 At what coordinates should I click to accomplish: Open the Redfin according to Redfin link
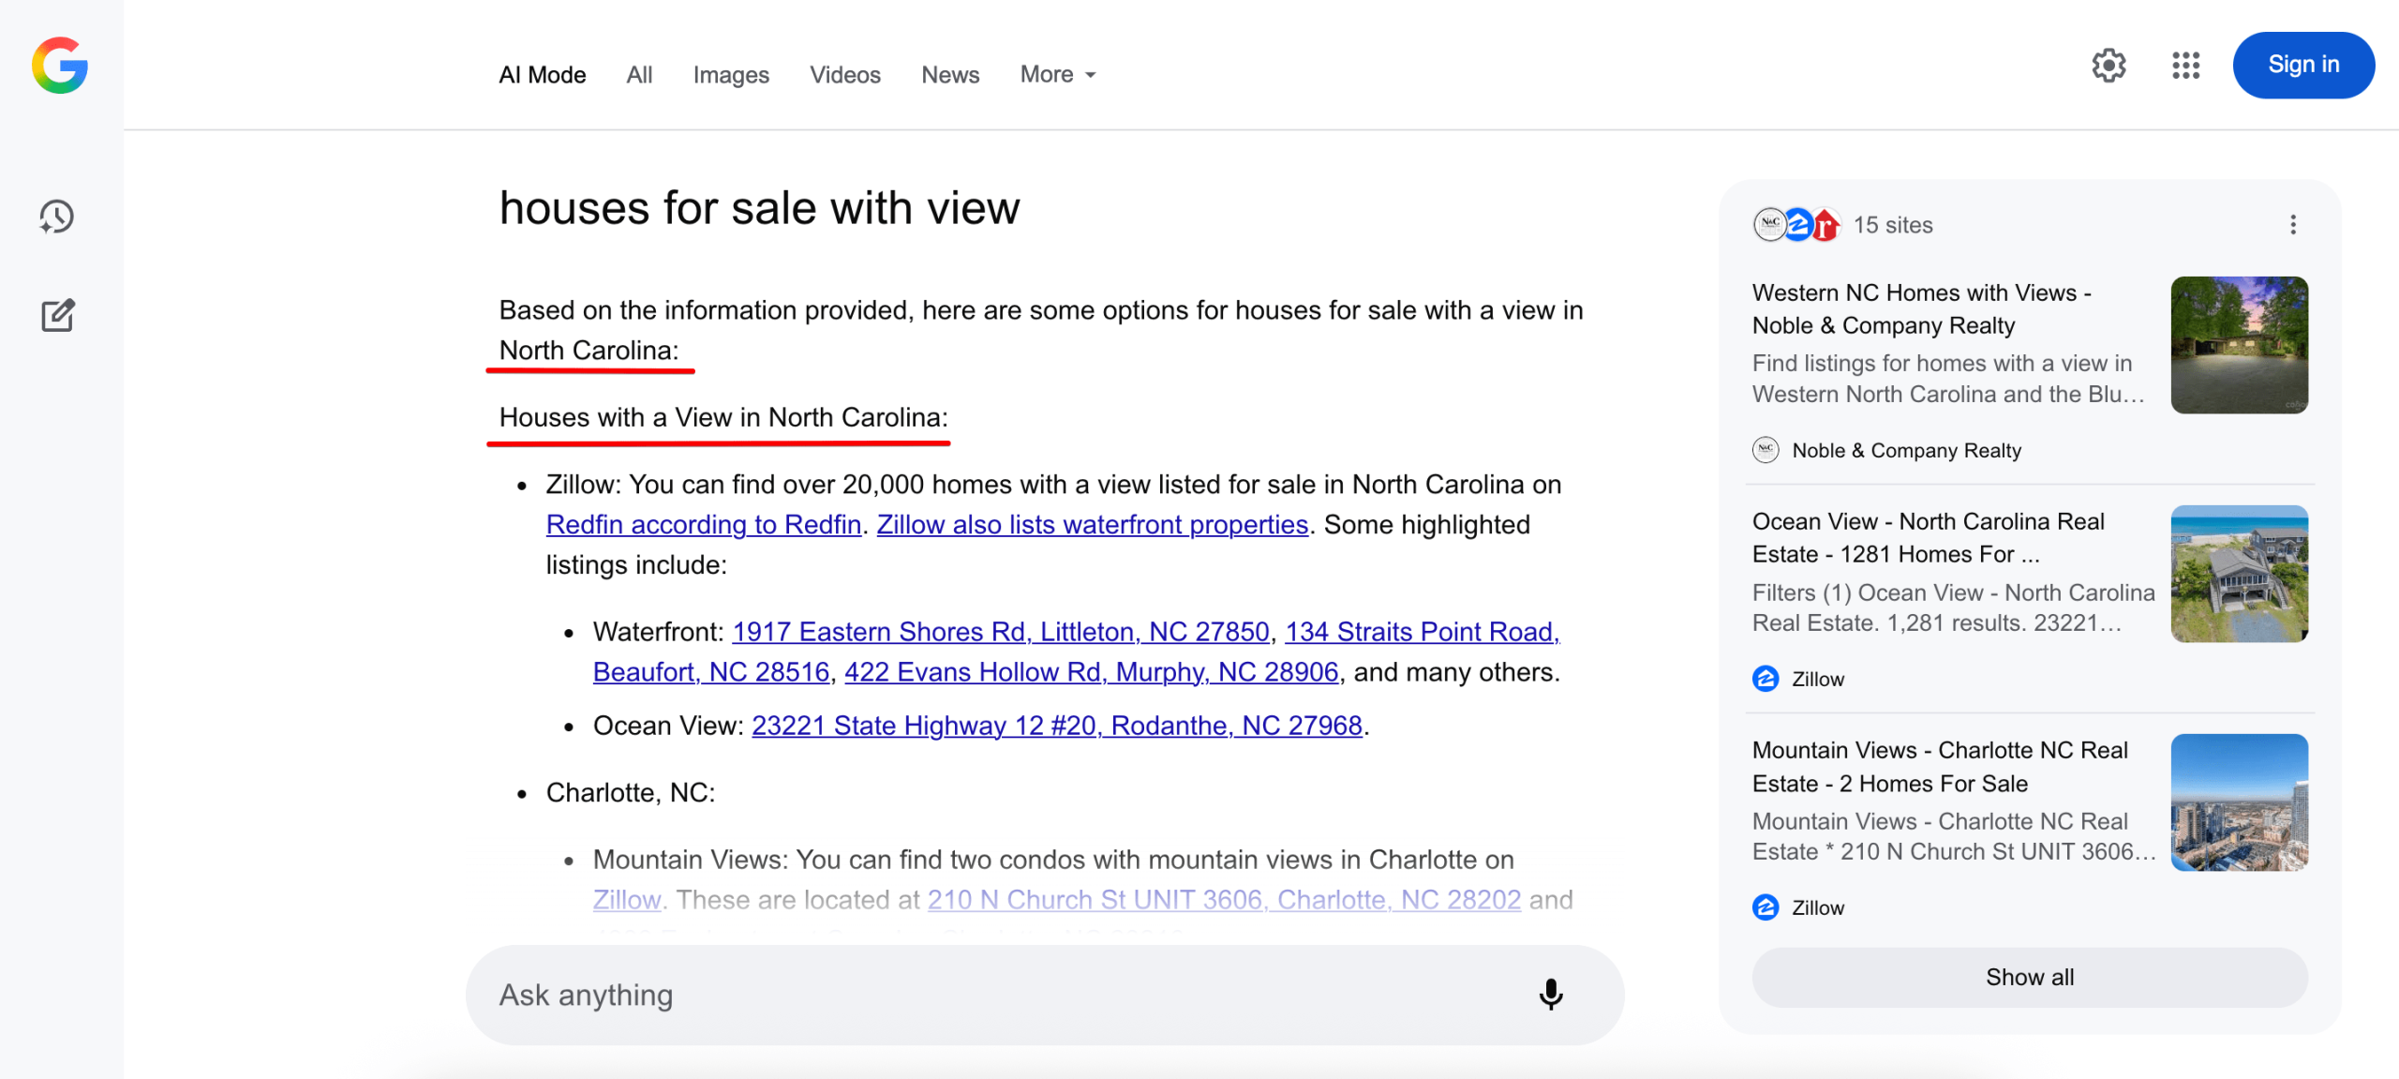[x=703, y=525]
